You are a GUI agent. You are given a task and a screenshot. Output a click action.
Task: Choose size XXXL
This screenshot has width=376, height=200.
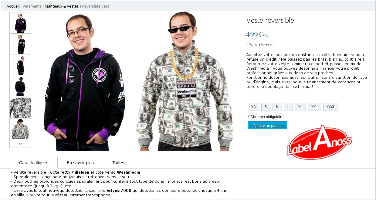(x=330, y=107)
